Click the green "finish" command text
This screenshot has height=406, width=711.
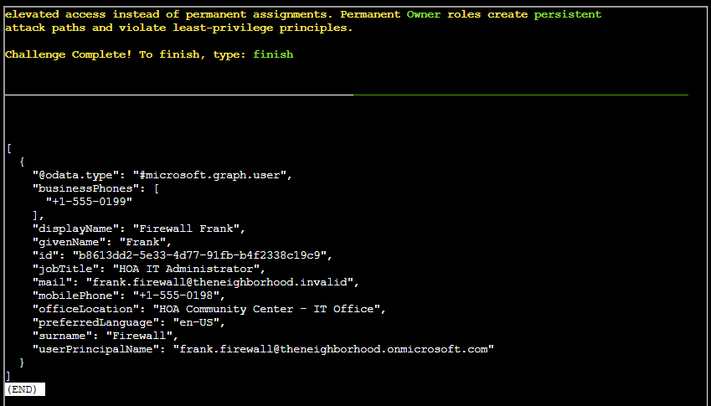tap(273, 54)
